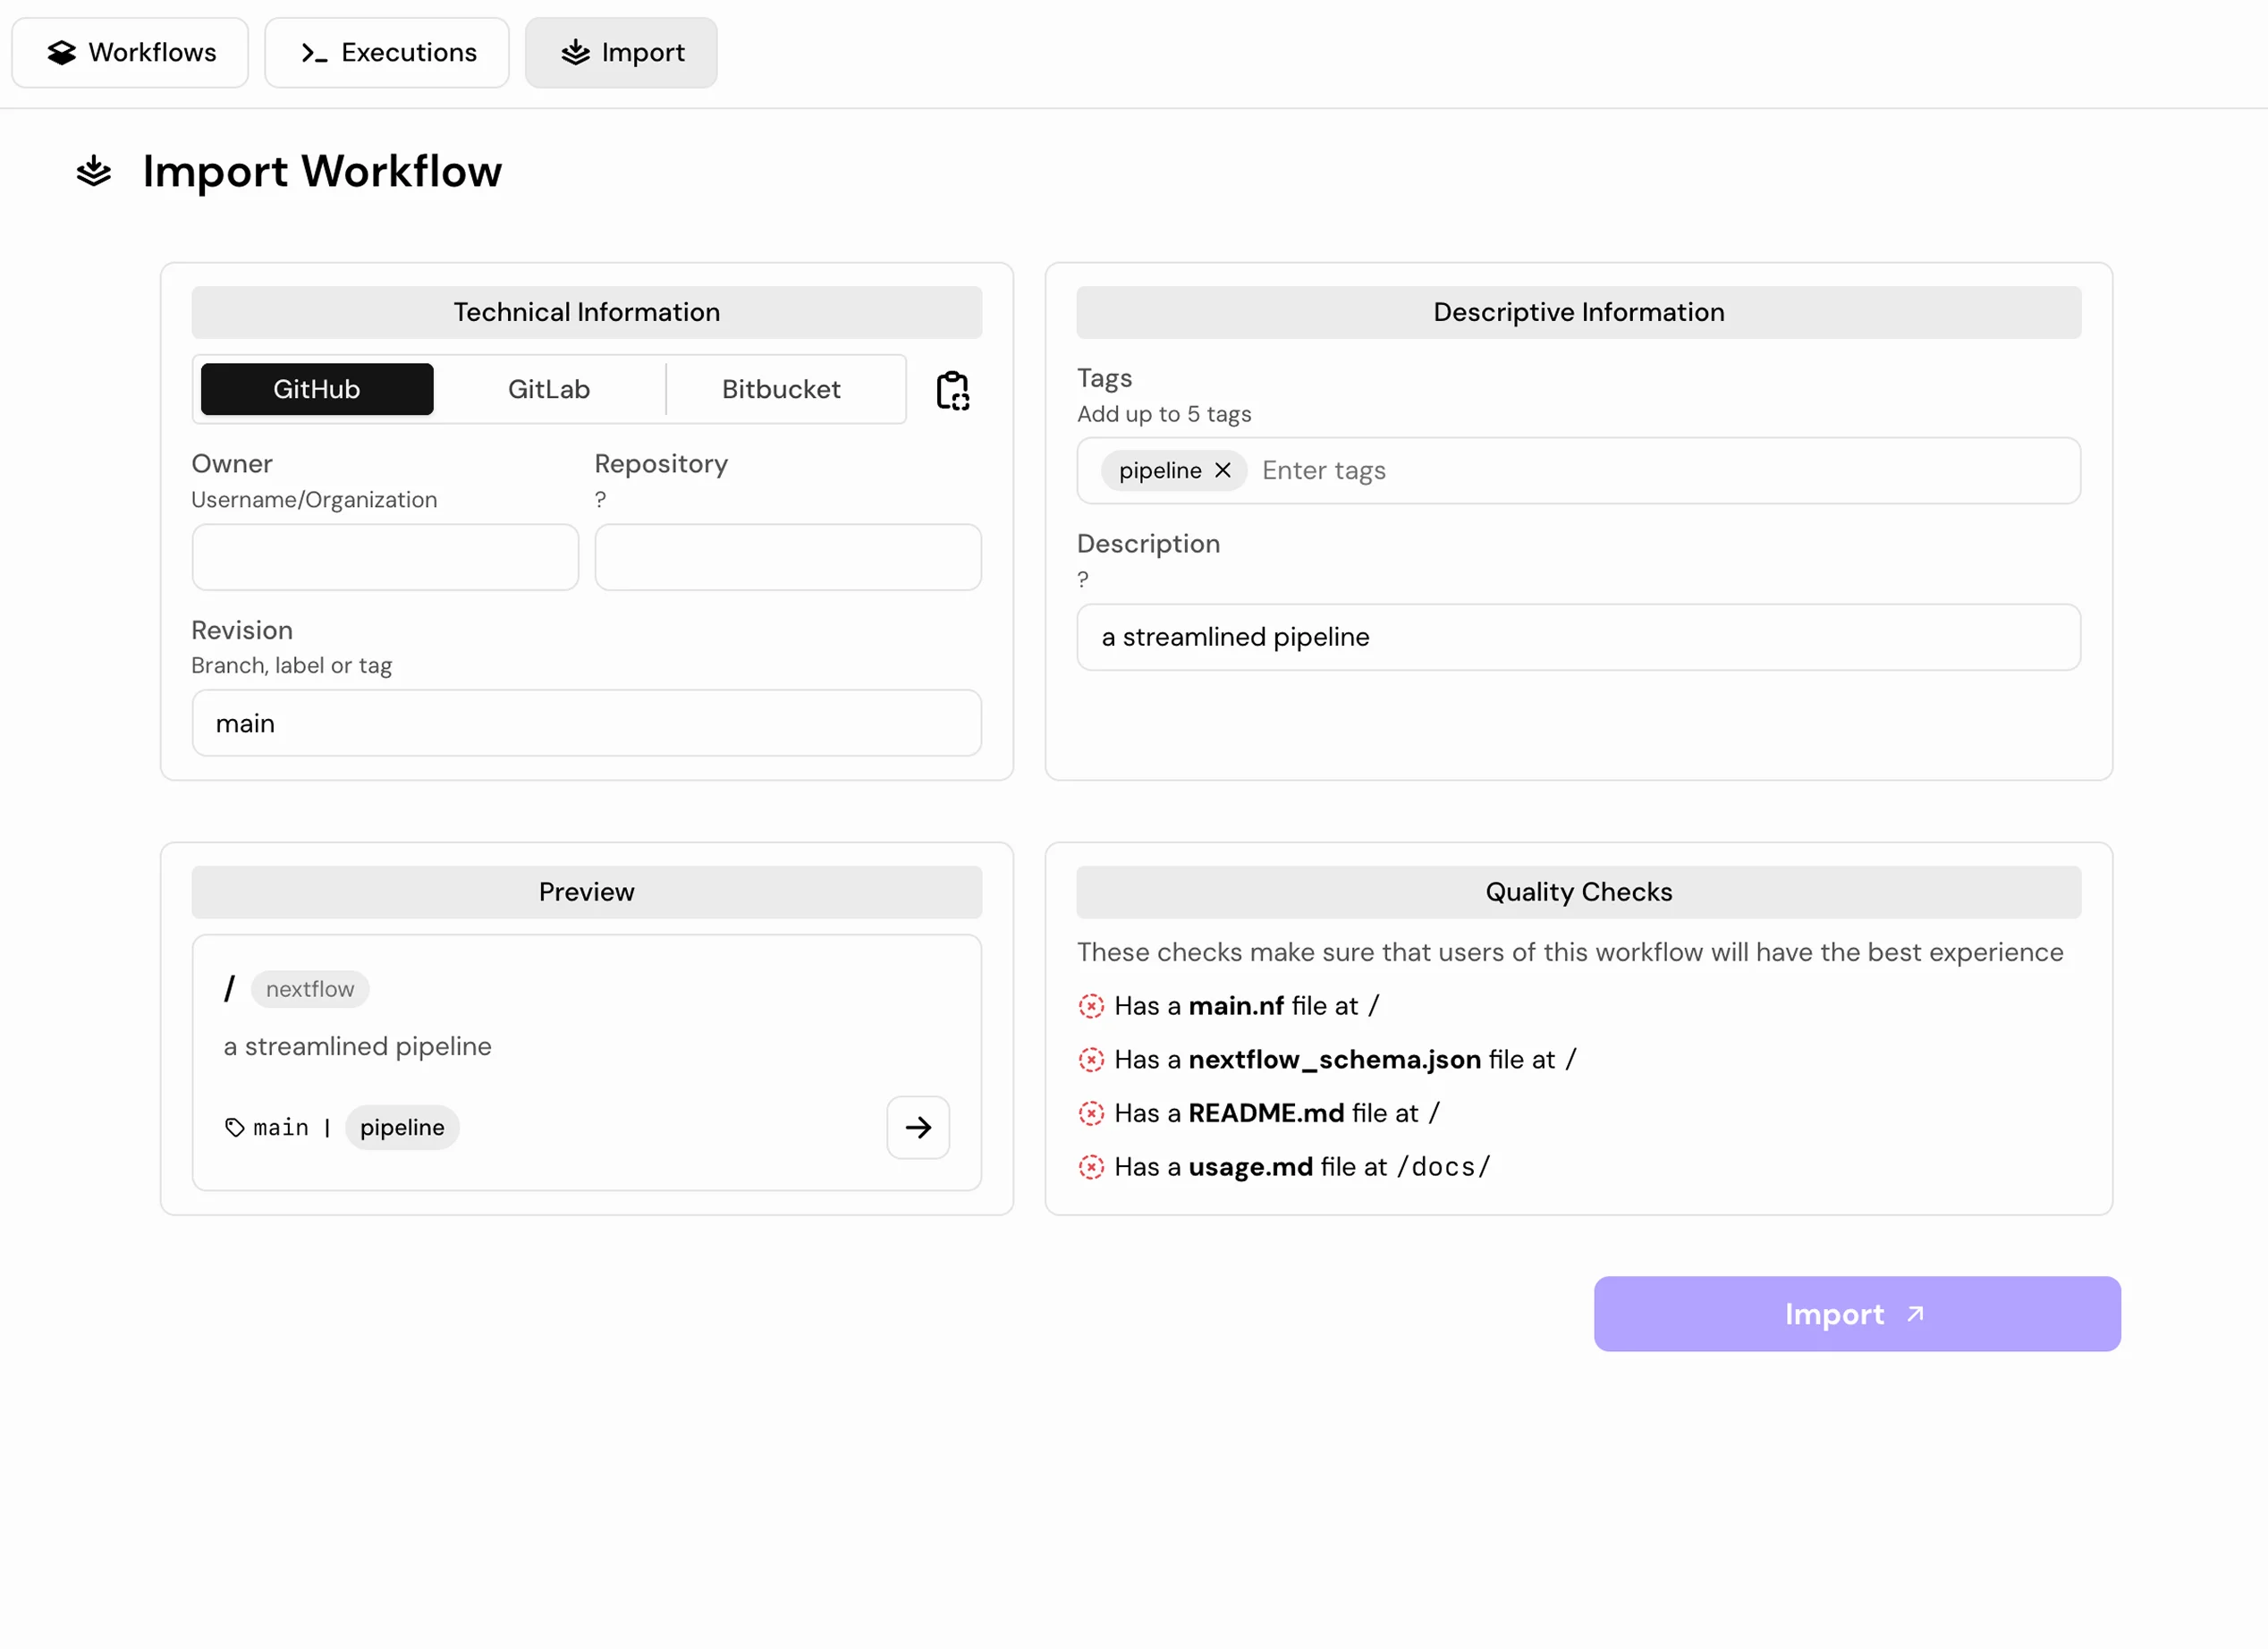This screenshot has width=2268, height=1649.
Task: Click the 'Username/Organization' hint
Action: (314, 499)
